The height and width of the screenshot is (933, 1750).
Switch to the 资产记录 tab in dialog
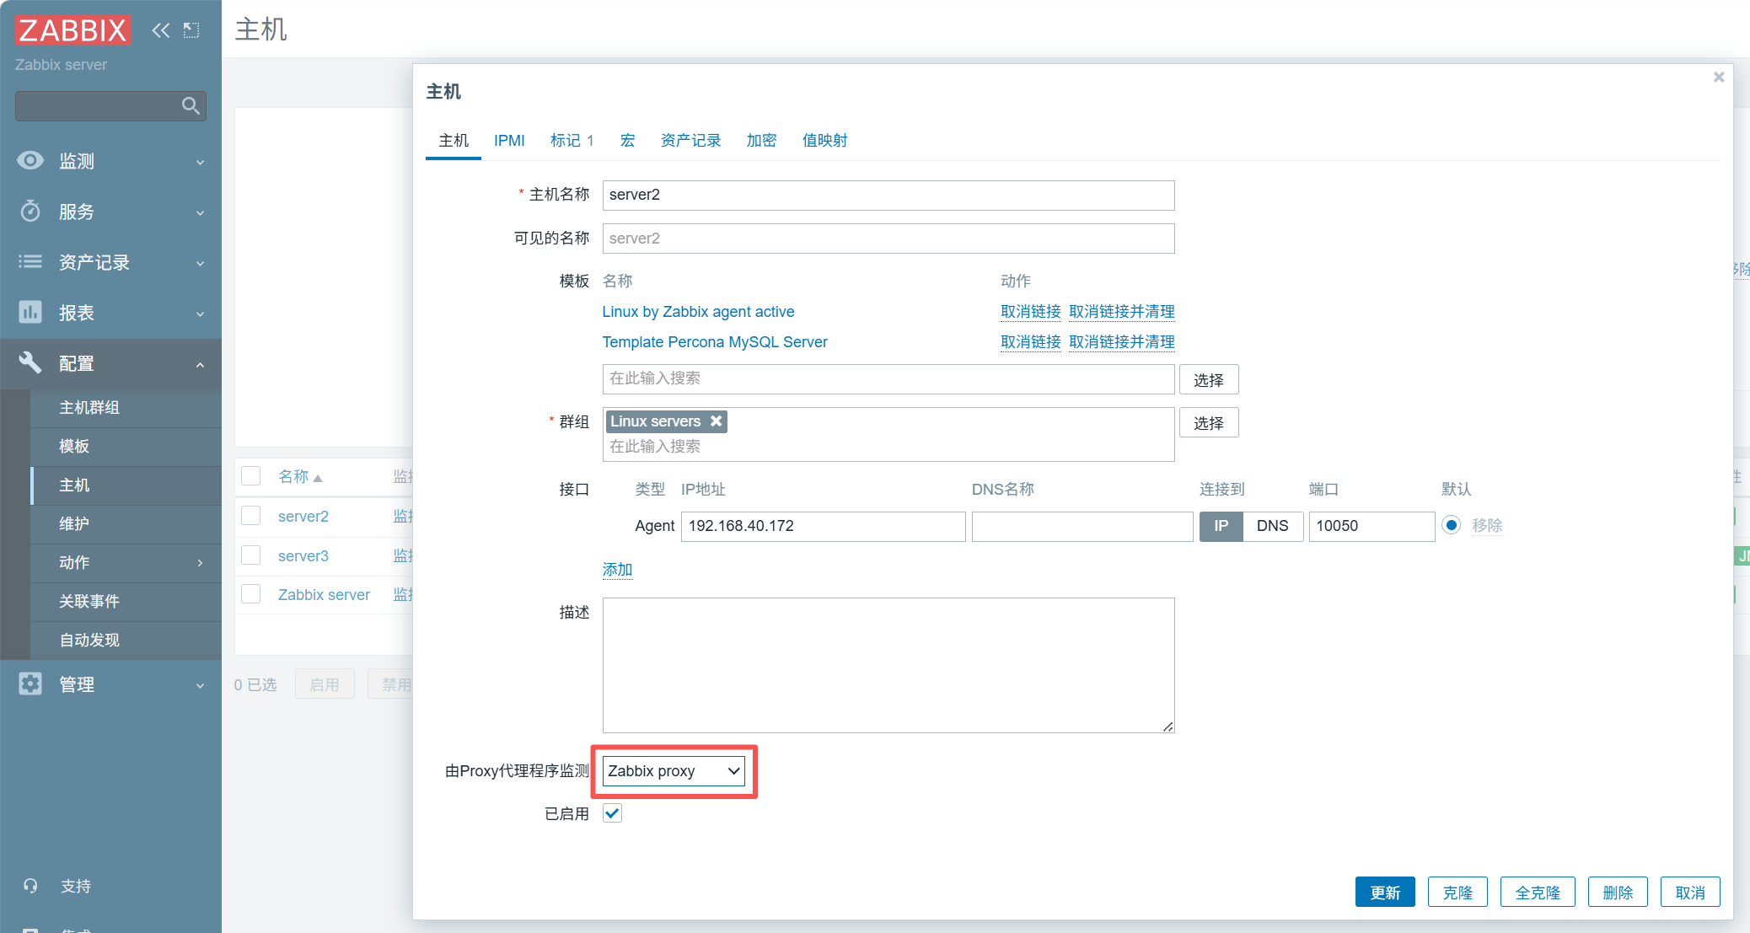690,141
